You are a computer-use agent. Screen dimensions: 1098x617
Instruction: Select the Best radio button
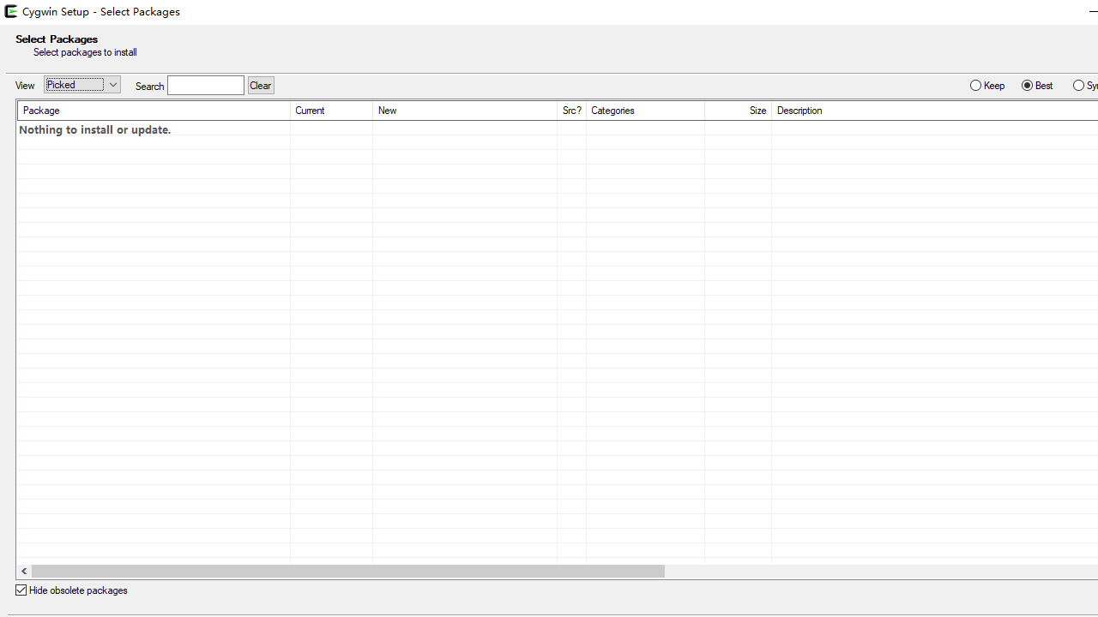click(x=1028, y=86)
